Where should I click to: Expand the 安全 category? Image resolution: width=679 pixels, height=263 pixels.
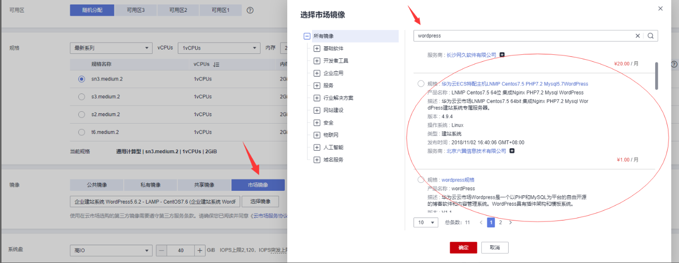pos(317,123)
